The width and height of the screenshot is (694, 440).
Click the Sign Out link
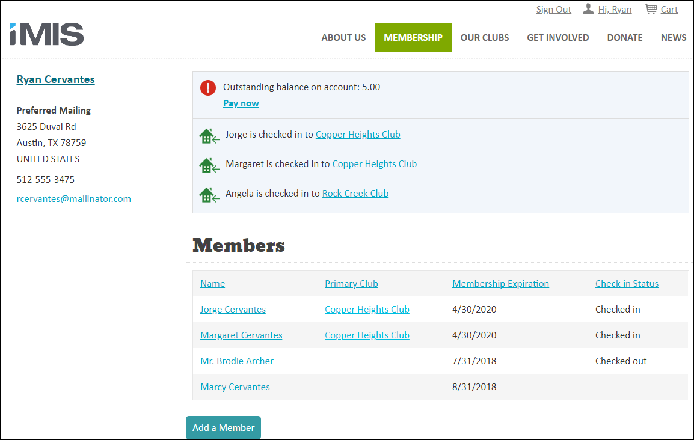tap(554, 9)
